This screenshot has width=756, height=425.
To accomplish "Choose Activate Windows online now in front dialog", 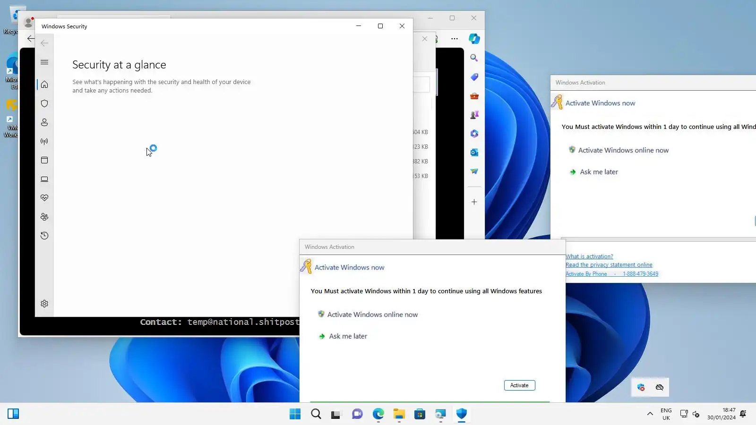I will pos(372,314).
